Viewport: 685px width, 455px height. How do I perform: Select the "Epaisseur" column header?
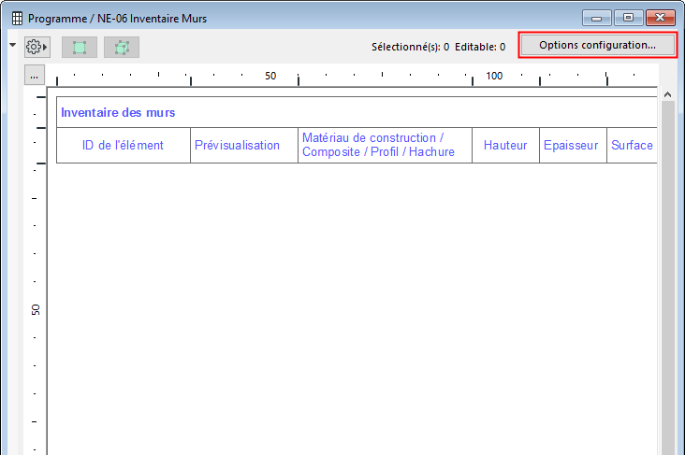click(x=573, y=145)
